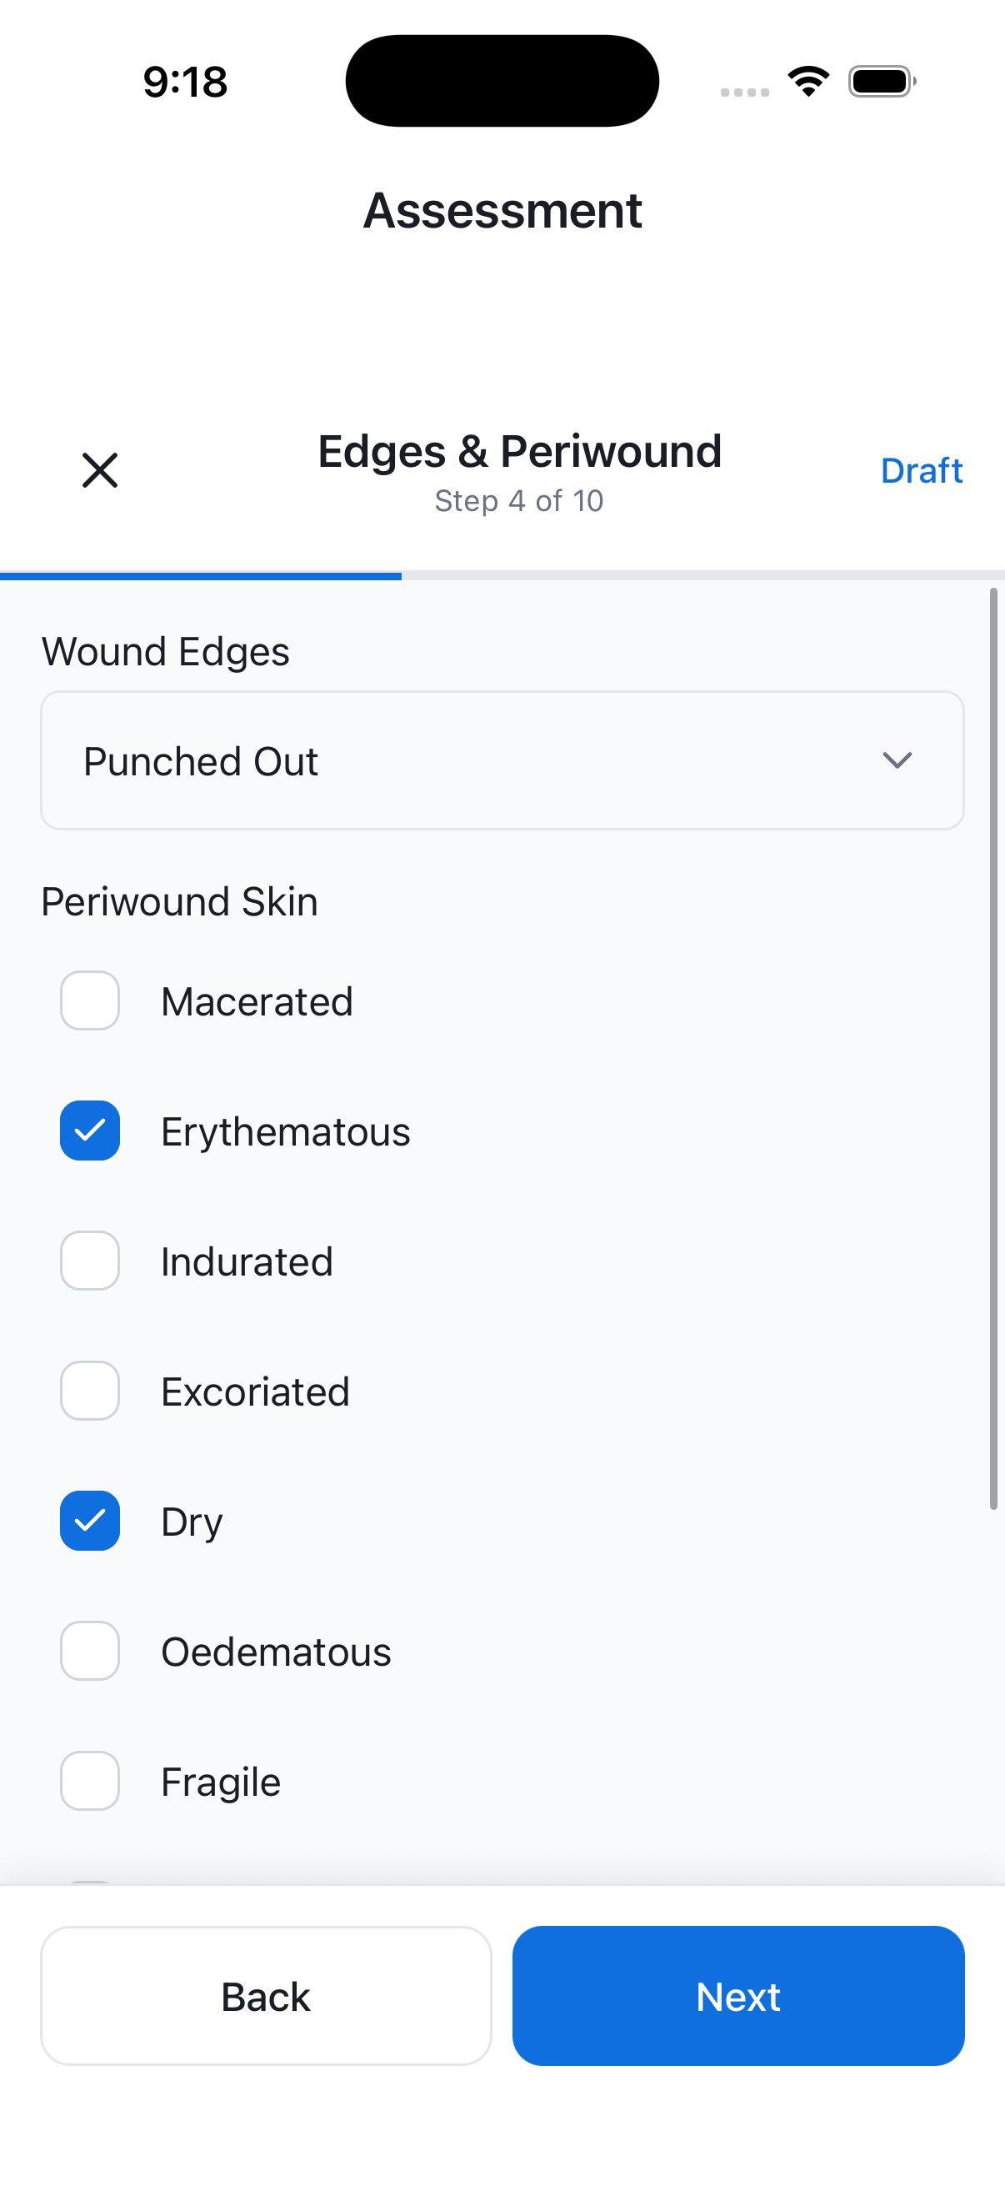Image resolution: width=1005 pixels, height=2186 pixels.
Task: Tap the battery status icon
Action: (881, 82)
